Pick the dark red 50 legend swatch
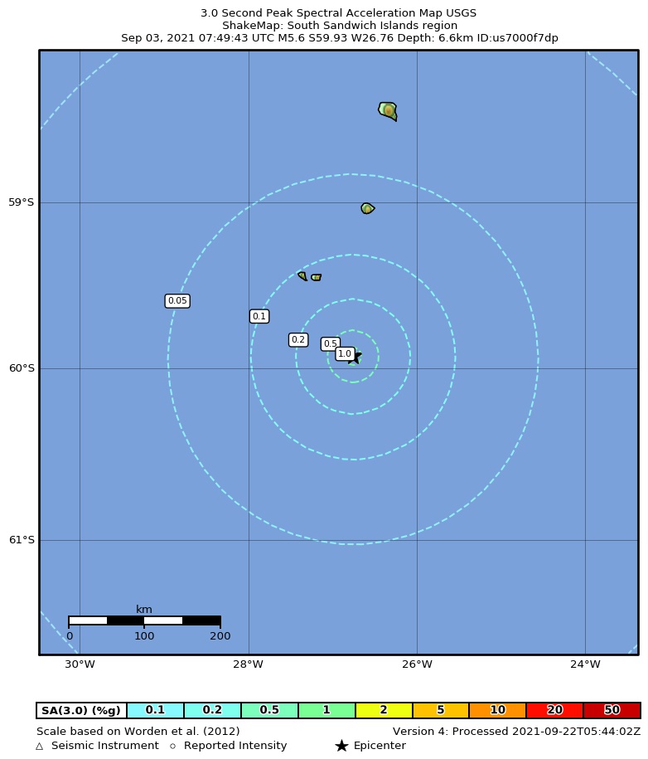 pyautogui.click(x=612, y=710)
